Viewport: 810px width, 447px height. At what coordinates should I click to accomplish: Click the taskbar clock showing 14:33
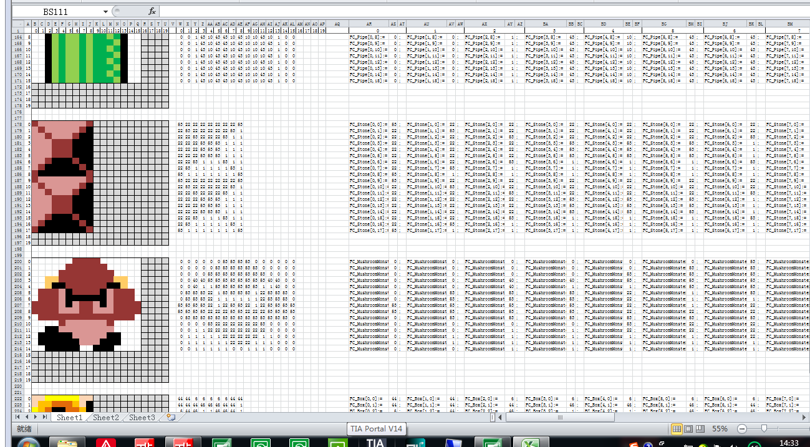coord(789,442)
